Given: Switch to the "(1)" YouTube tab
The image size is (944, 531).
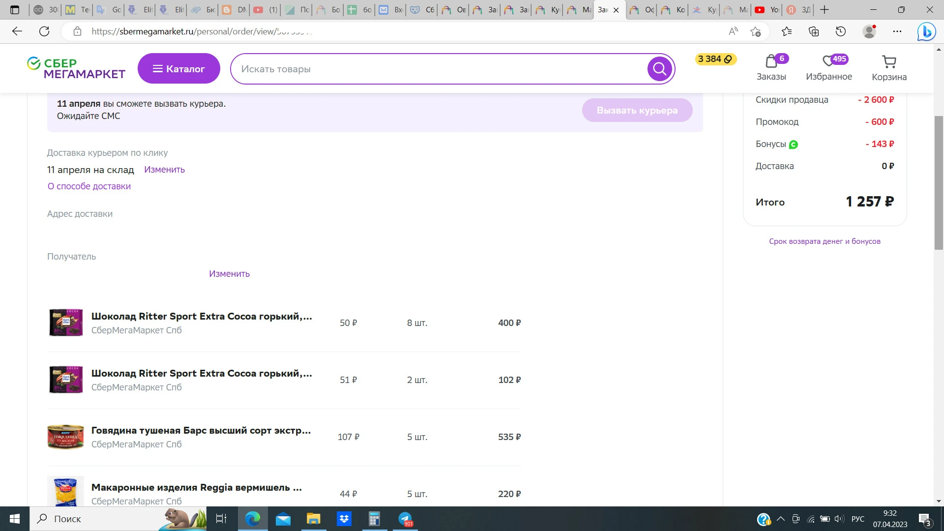Looking at the screenshot, I should point(265,10).
